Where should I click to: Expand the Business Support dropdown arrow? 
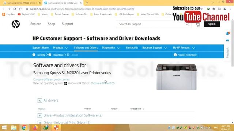166,48
